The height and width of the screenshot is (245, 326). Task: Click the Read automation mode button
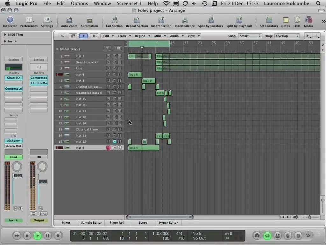13,157
